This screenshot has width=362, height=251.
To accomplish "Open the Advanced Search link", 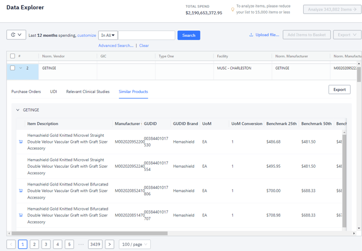I will [116, 45].
